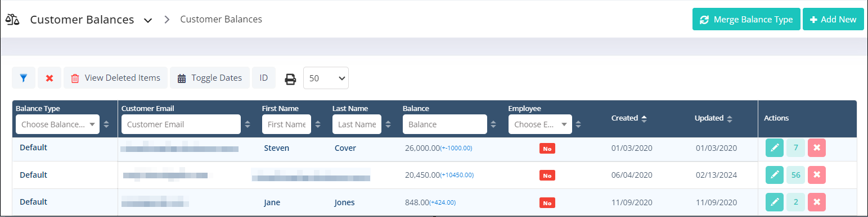
Task: Open the Employee filter dropdown
Action: 540,124
